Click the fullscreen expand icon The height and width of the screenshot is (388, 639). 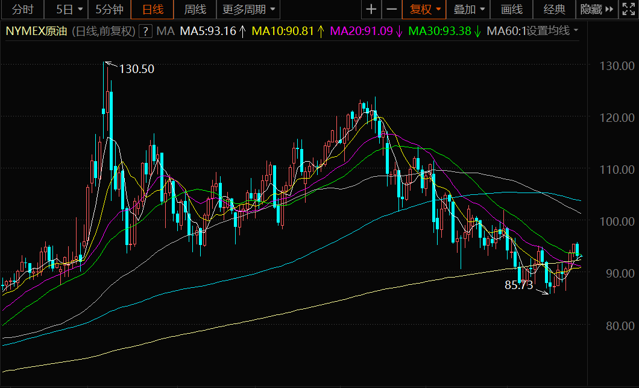click(628, 9)
